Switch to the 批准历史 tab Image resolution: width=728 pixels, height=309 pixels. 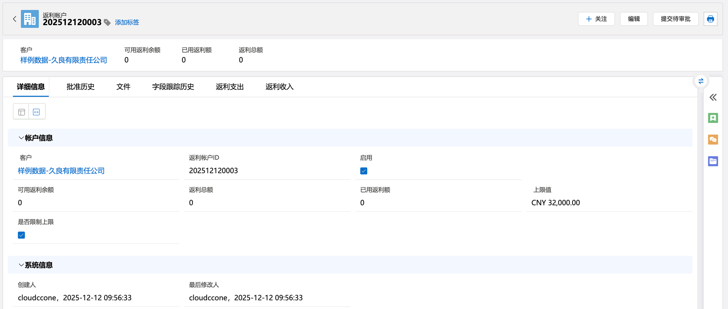[x=80, y=87]
